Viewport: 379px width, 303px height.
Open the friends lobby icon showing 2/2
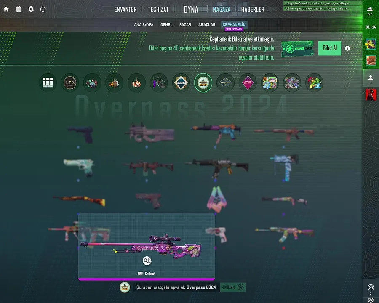[370, 11]
